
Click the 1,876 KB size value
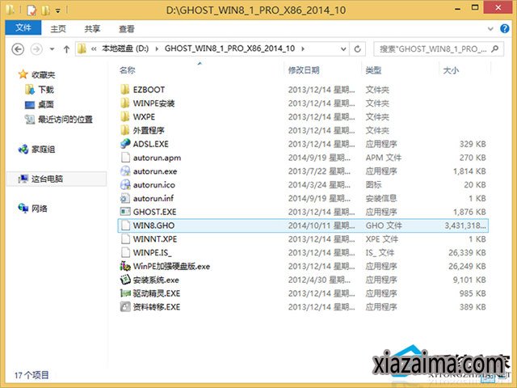(469, 212)
